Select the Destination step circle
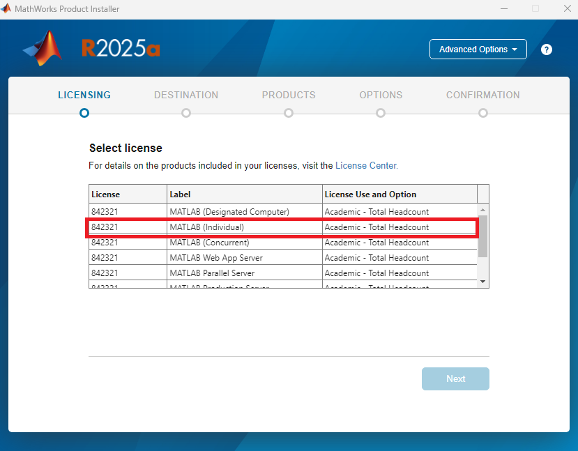The width and height of the screenshot is (578, 451). 186,113
